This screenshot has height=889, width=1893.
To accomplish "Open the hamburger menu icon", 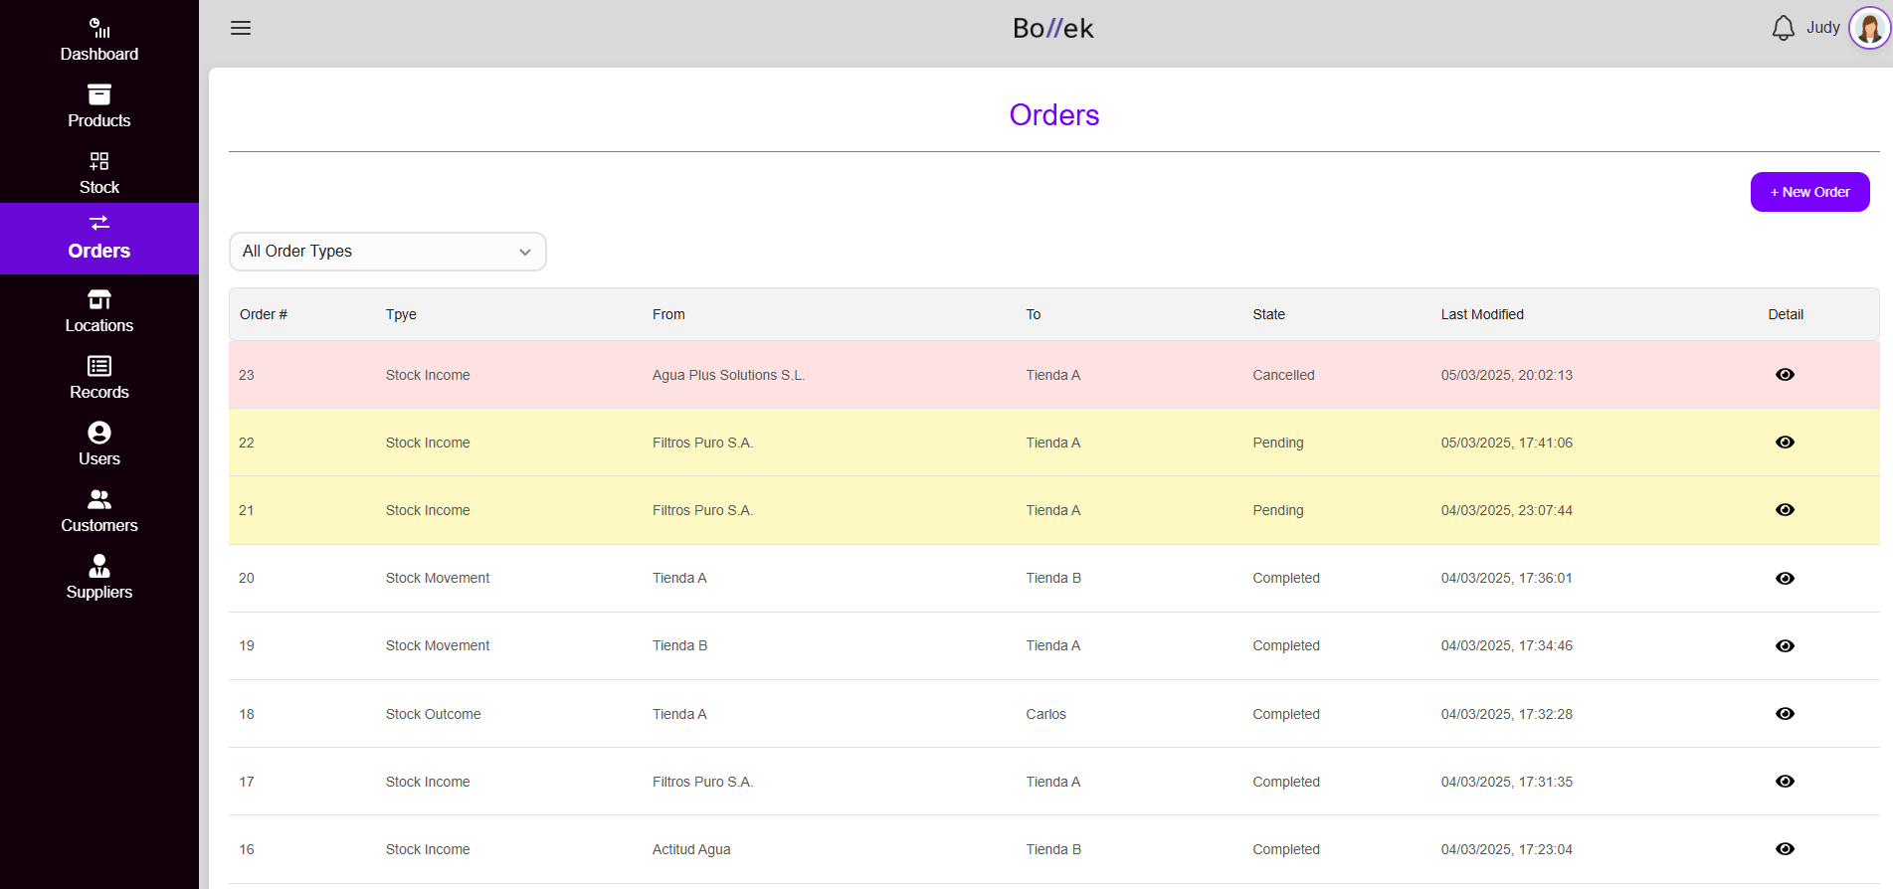I will click(241, 28).
